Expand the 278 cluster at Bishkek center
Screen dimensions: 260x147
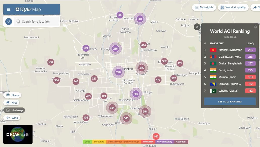click(118, 72)
